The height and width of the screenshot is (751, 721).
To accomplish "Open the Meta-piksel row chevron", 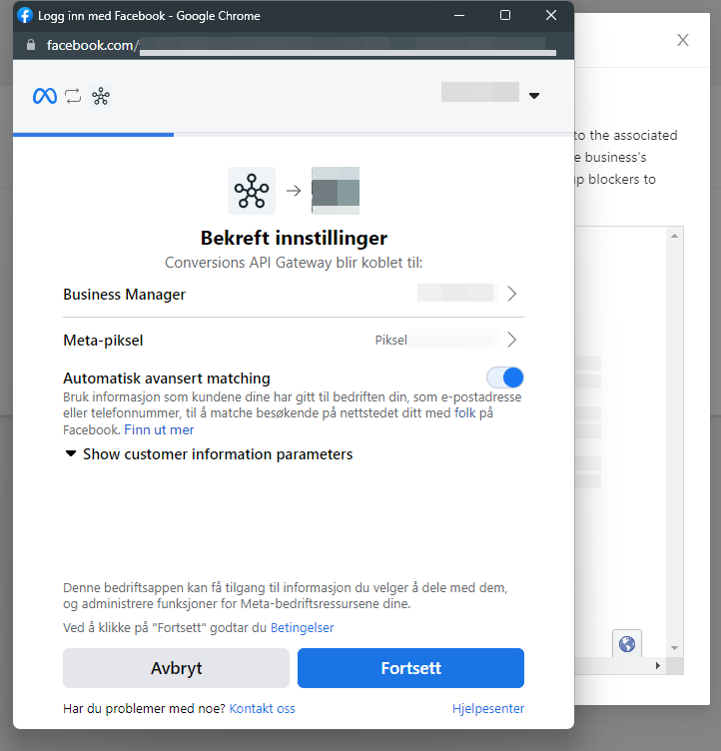I will pos(511,340).
